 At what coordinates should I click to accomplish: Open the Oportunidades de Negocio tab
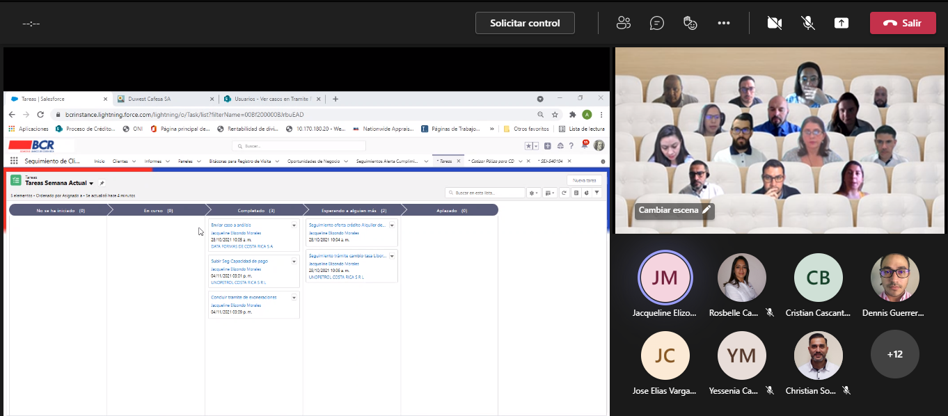[x=313, y=161]
